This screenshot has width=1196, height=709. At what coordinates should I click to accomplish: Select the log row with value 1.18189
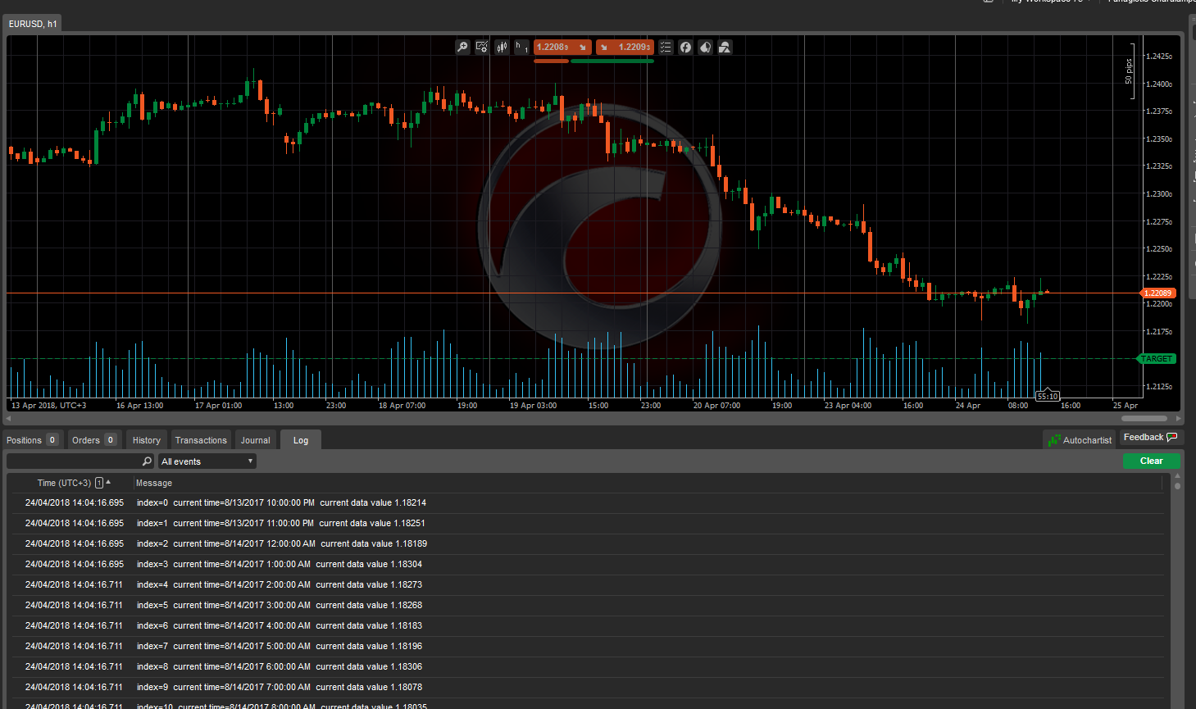(589, 544)
